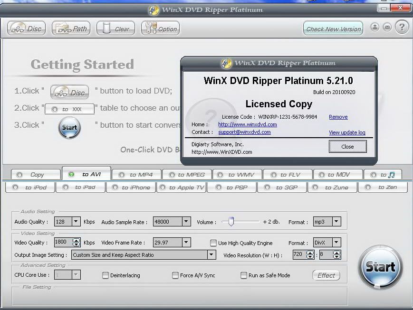
Task: Select the to AVI tab
Action: pyautogui.click(x=86, y=174)
